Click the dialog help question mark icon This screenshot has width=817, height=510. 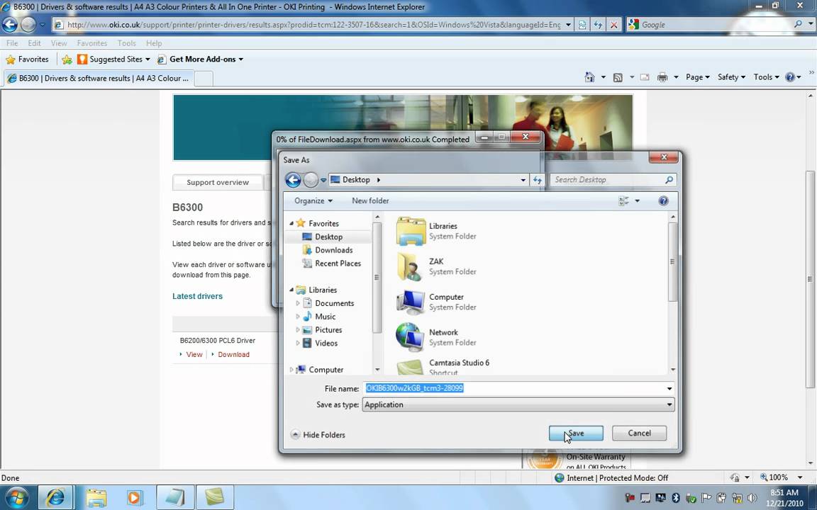point(663,201)
